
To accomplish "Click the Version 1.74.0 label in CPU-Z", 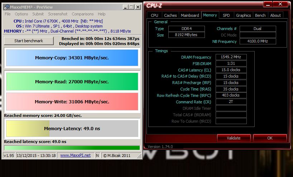I will tap(160, 147).
